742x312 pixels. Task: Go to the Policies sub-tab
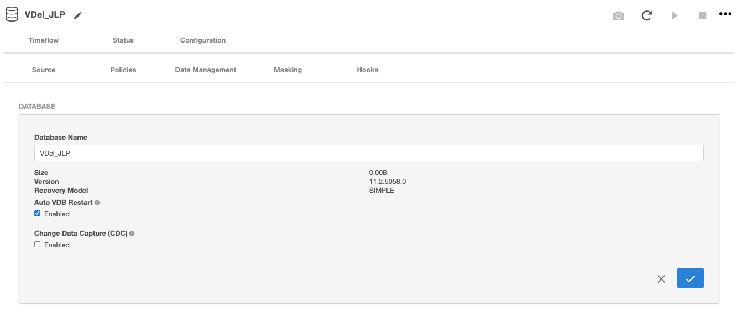pyautogui.click(x=123, y=70)
